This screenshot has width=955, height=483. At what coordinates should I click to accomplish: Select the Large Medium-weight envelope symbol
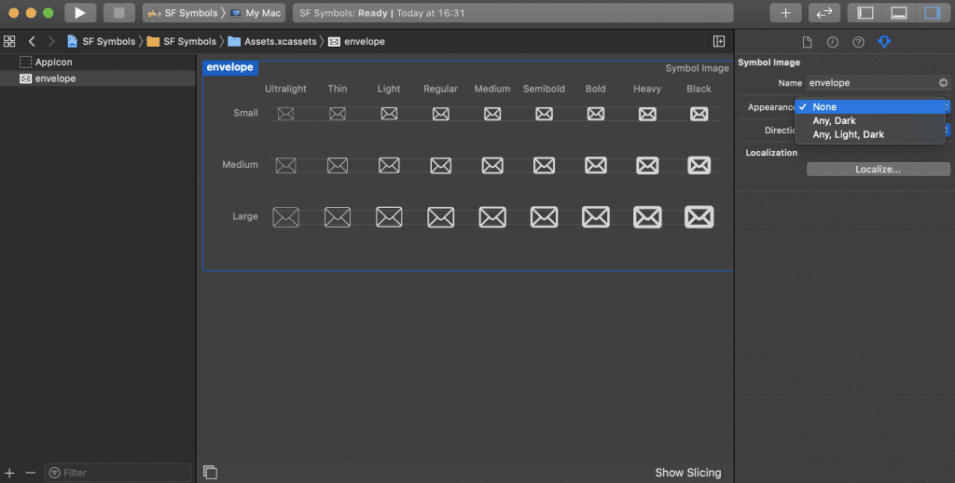(492, 217)
